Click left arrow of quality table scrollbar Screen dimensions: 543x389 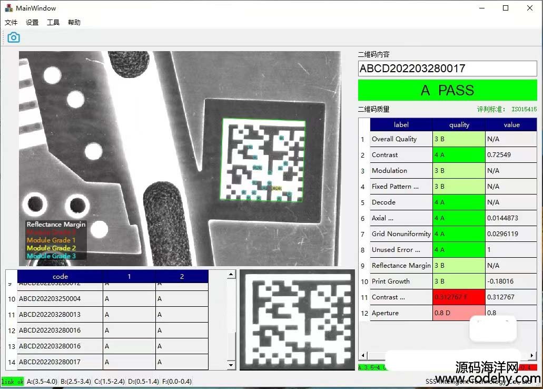pyautogui.click(x=362, y=355)
